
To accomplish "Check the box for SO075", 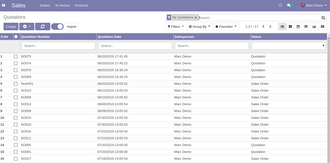I will coord(16,57).
